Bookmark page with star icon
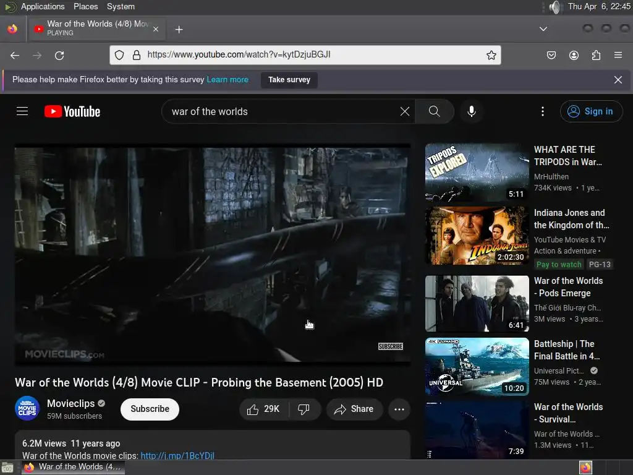The image size is (633, 475). [491, 55]
